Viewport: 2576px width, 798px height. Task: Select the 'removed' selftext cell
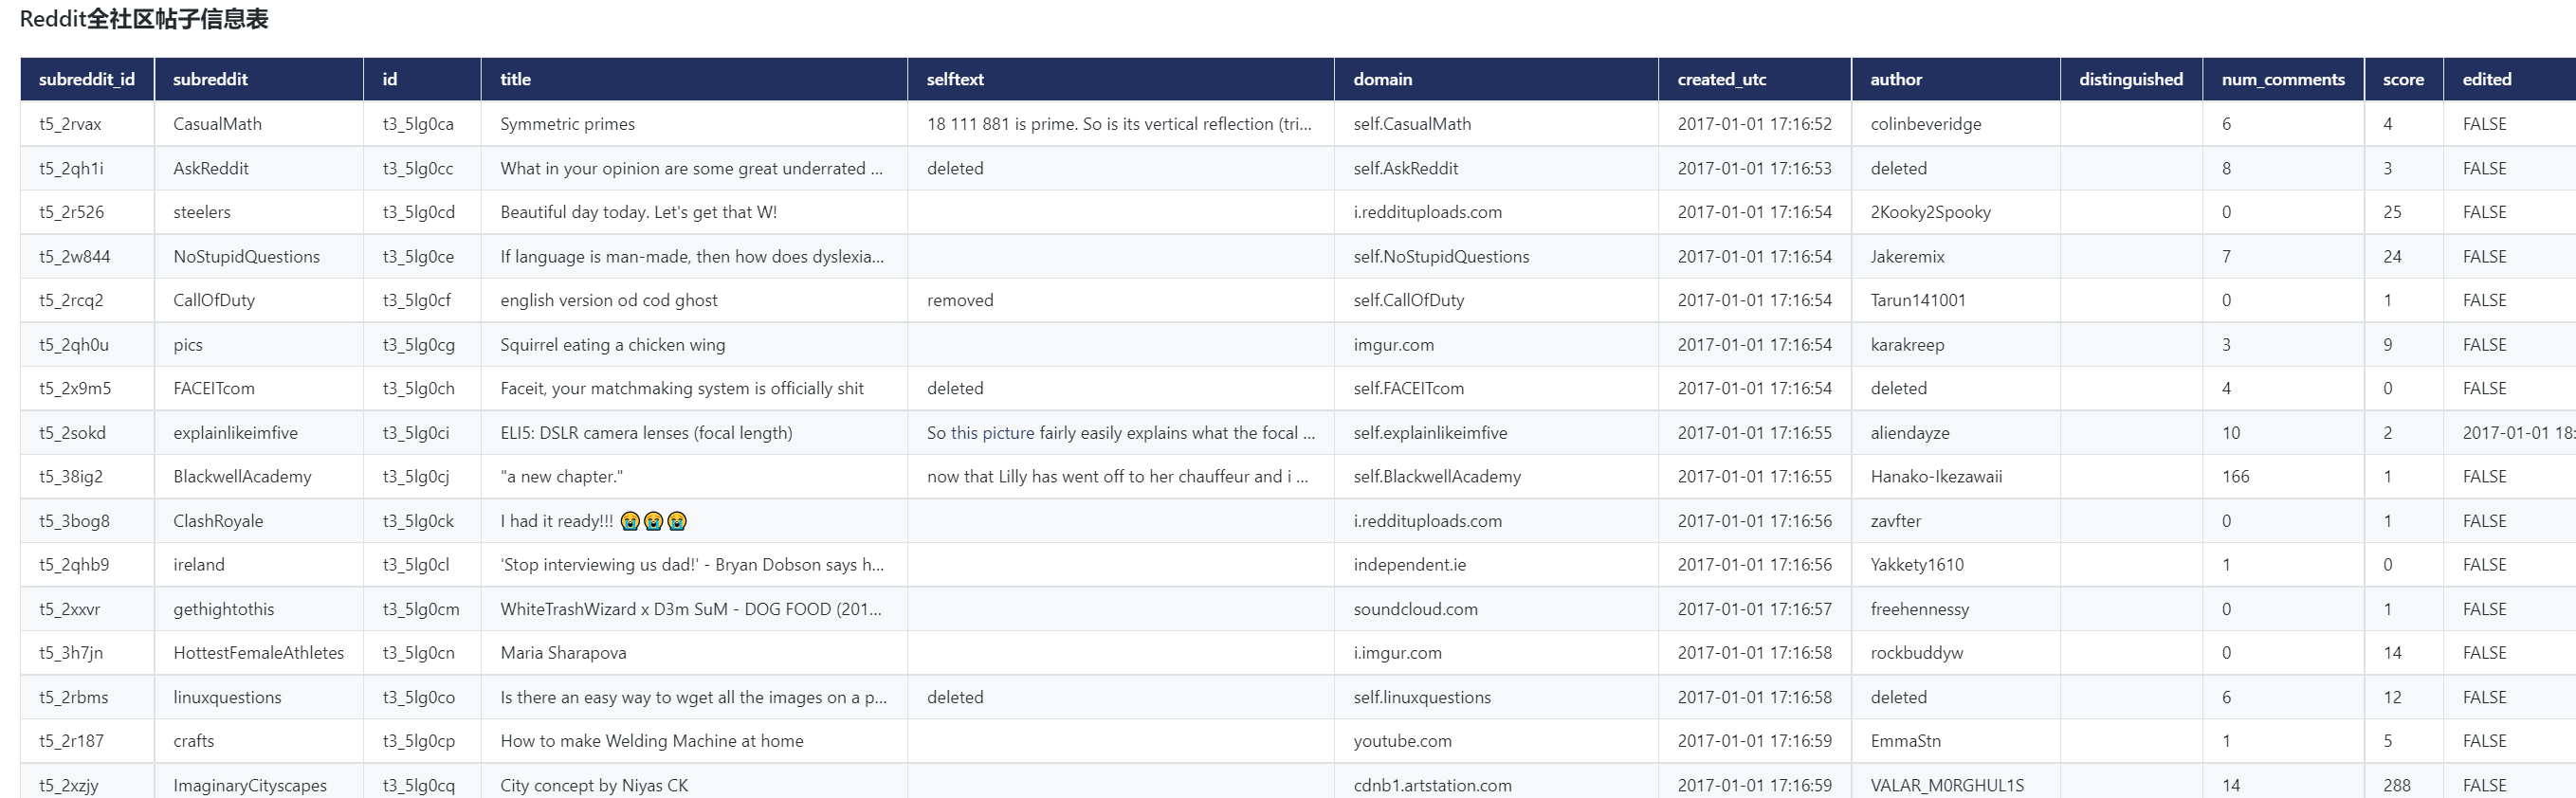pyautogui.click(x=1121, y=300)
